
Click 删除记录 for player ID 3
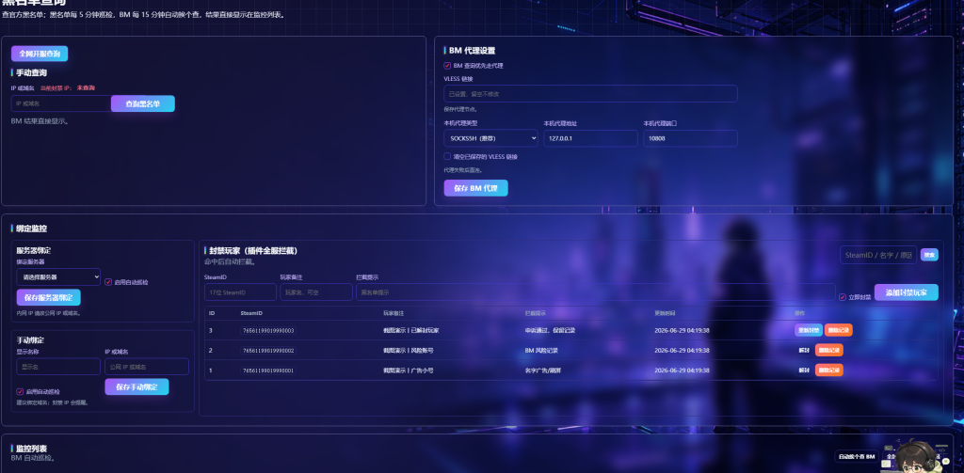839,330
